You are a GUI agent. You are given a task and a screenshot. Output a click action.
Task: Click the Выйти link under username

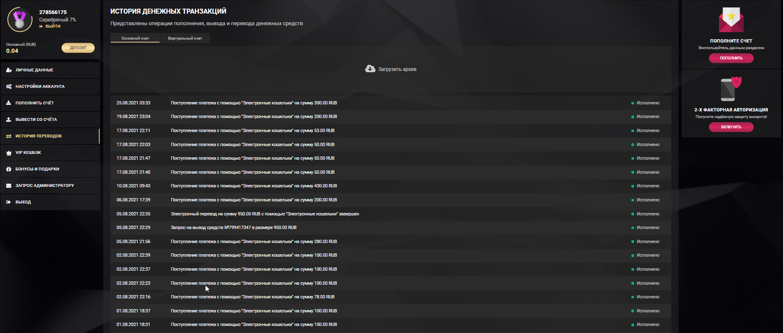tap(53, 26)
